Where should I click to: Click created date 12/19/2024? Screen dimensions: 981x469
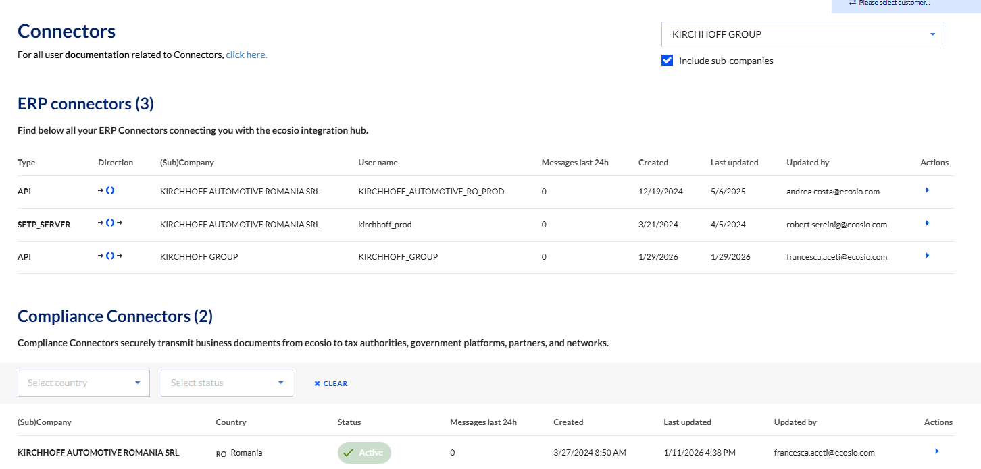pyautogui.click(x=661, y=192)
